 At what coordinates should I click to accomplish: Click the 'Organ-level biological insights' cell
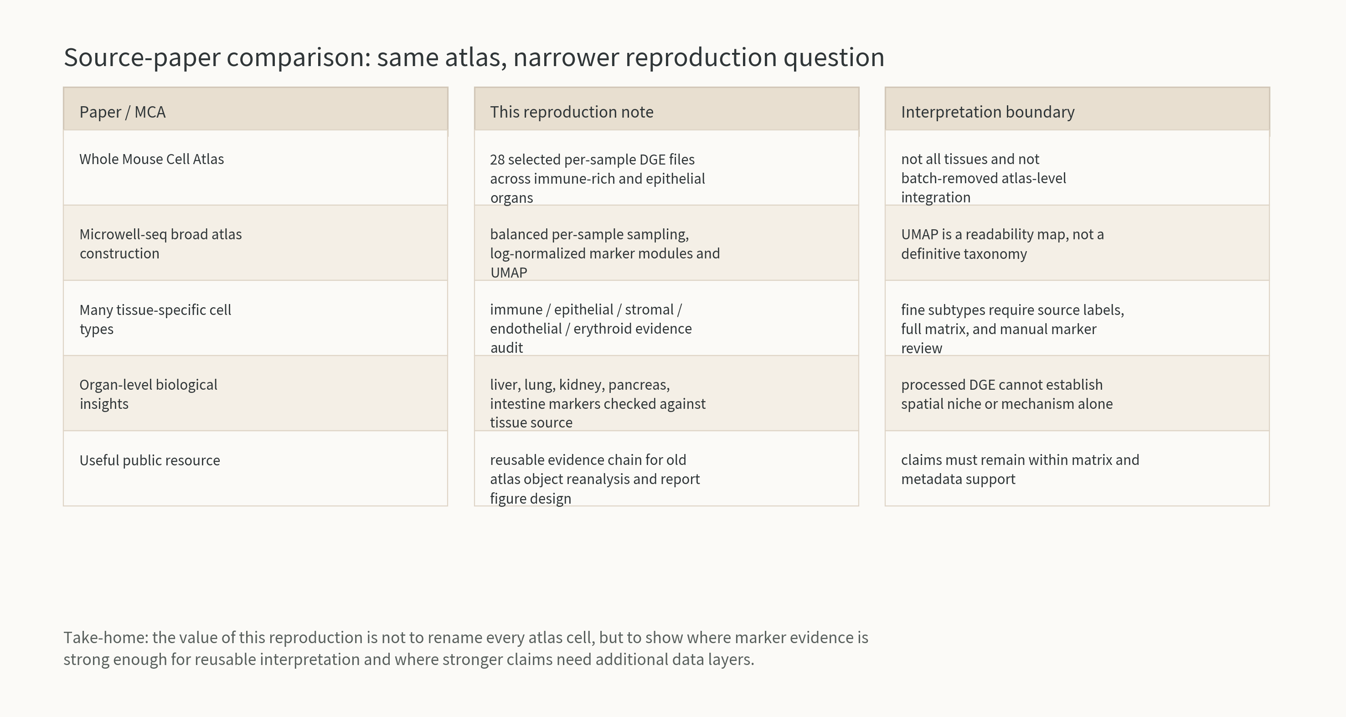(256, 393)
